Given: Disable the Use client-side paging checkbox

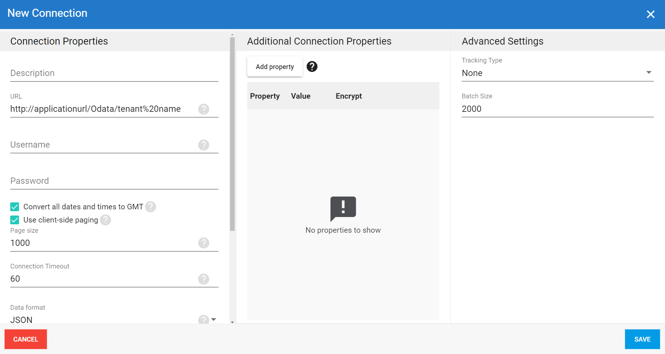Looking at the screenshot, I should click(15, 220).
